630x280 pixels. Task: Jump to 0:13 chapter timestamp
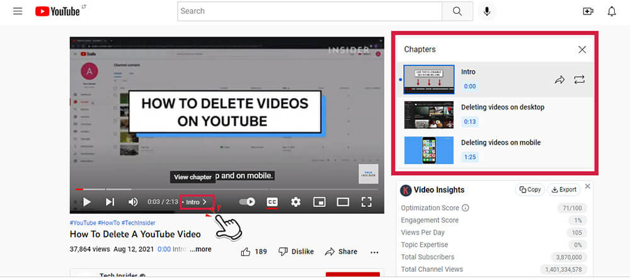click(x=470, y=121)
